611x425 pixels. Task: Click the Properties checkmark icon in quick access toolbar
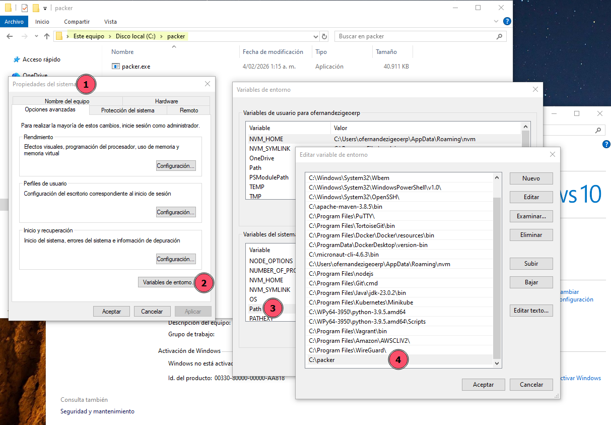24,8
